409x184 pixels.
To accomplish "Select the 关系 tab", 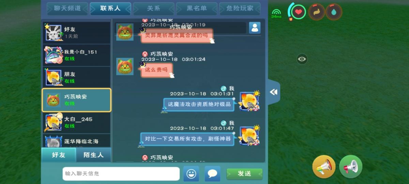I will point(154,9).
